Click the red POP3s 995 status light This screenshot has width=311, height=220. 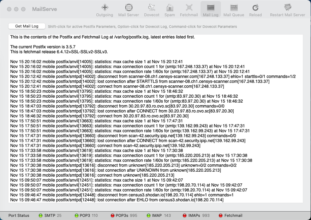coord(113,215)
